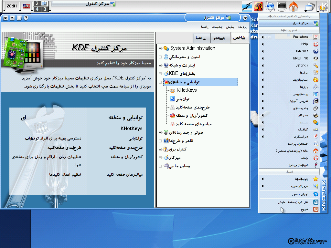
Task: Open Settings submenu in K menu
Action: 289,65
